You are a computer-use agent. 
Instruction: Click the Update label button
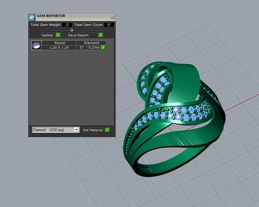click(48, 35)
